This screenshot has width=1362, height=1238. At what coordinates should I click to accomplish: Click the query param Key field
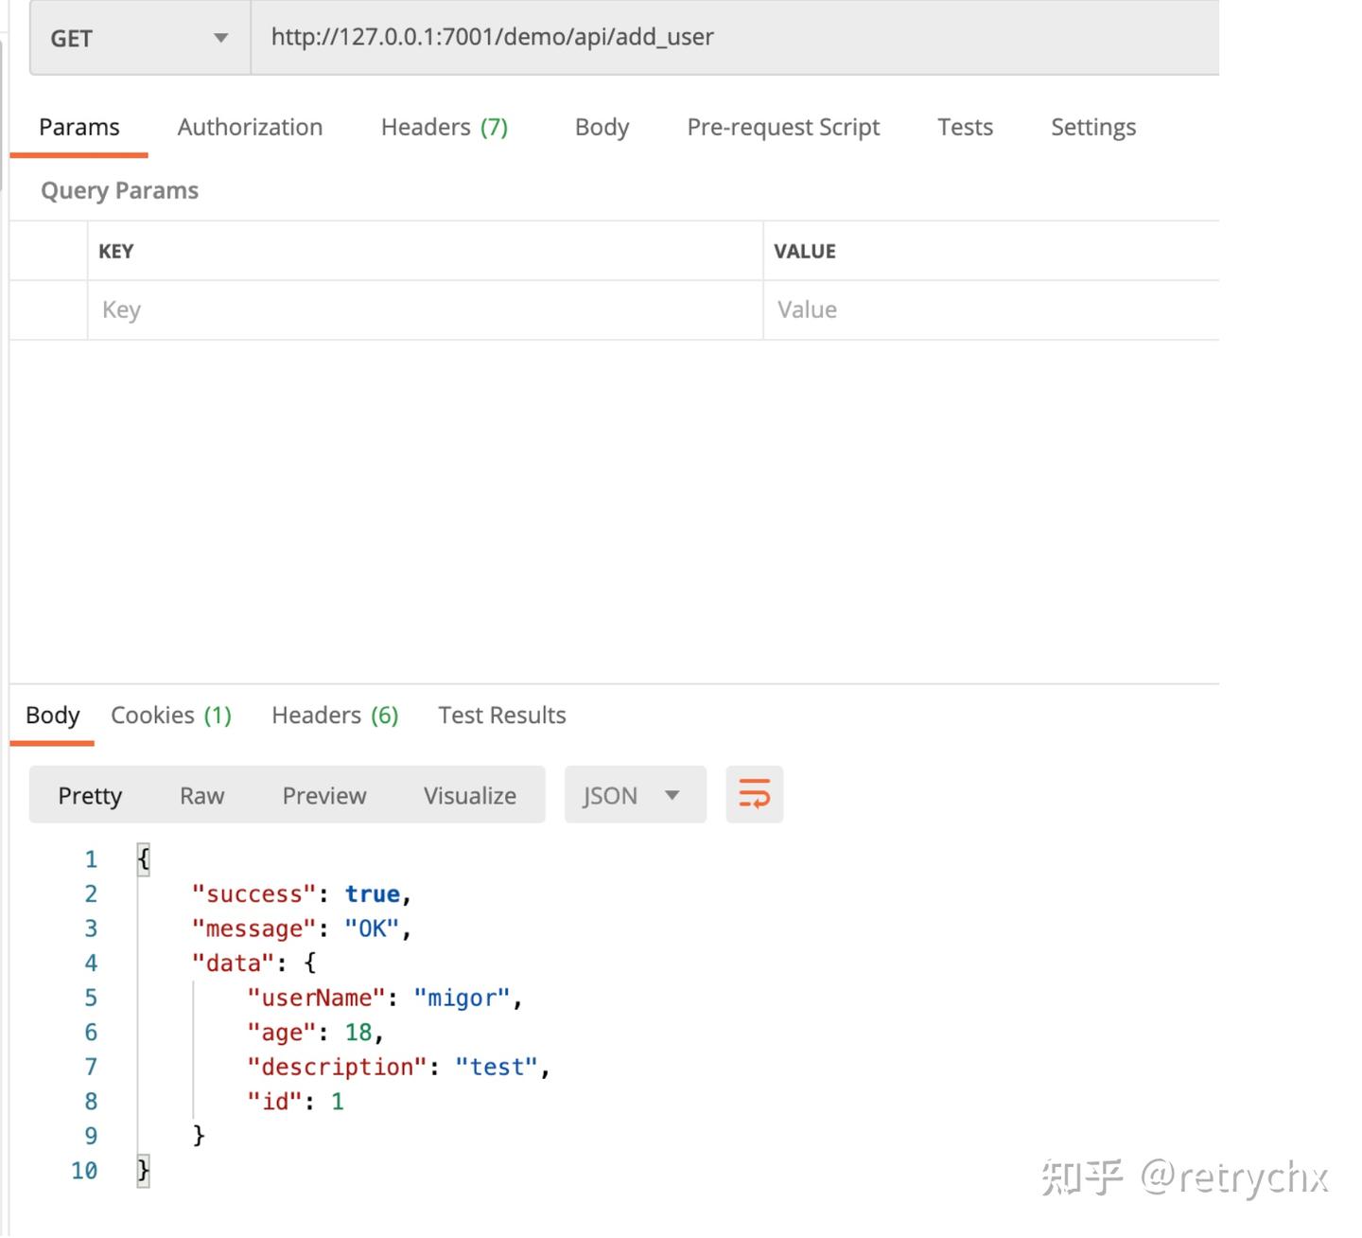click(426, 310)
